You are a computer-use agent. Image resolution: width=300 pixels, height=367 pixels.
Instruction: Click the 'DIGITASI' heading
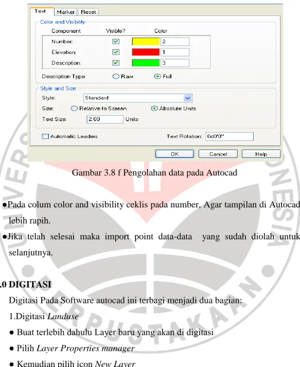click(30, 284)
